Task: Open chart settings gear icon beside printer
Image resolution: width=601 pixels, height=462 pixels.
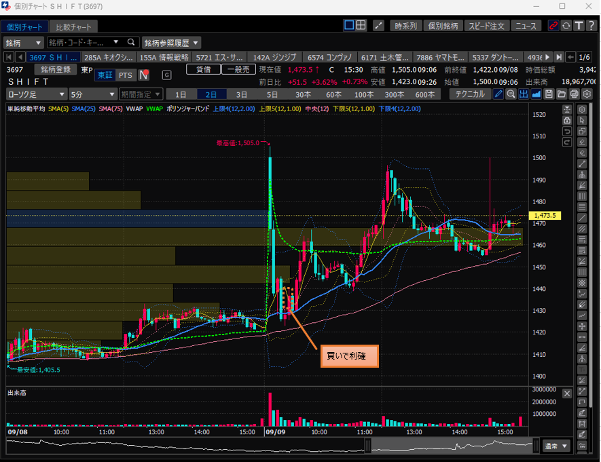Action: 586,94
